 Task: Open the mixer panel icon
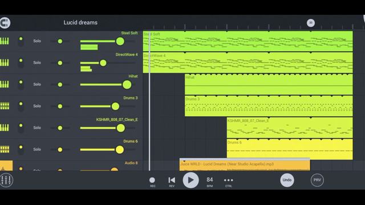pyautogui.click(x=6, y=180)
